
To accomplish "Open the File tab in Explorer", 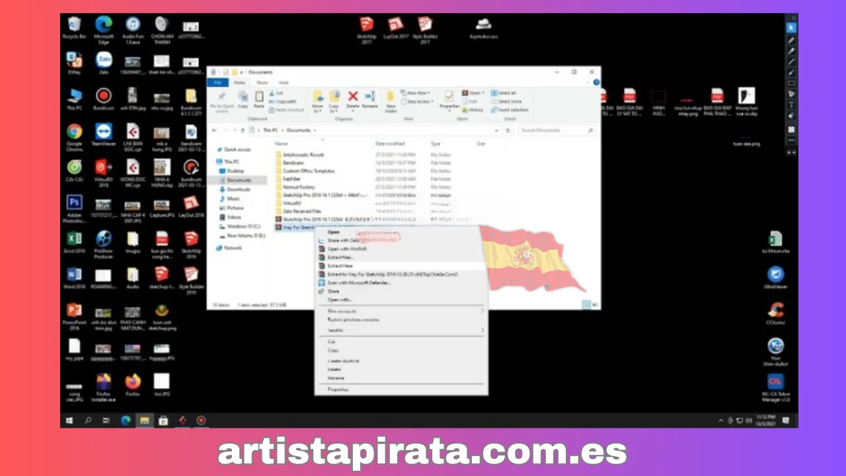I will click(217, 83).
